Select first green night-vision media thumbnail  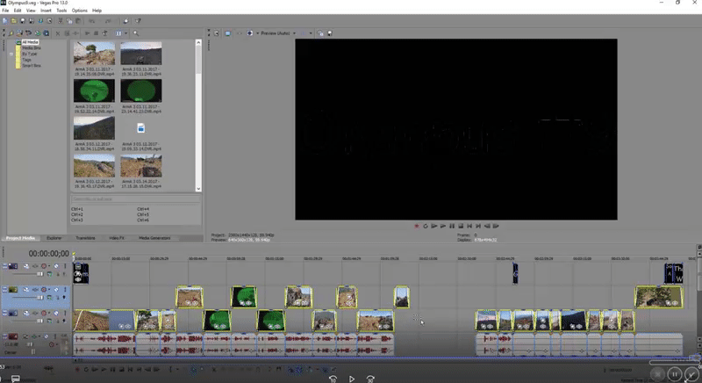94,90
